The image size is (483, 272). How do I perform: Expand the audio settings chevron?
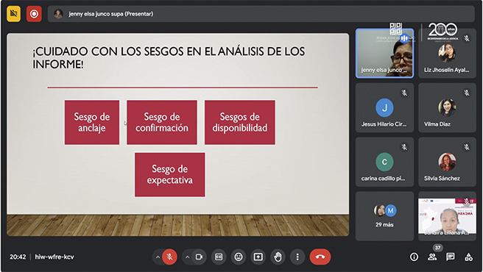pos(158,257)
